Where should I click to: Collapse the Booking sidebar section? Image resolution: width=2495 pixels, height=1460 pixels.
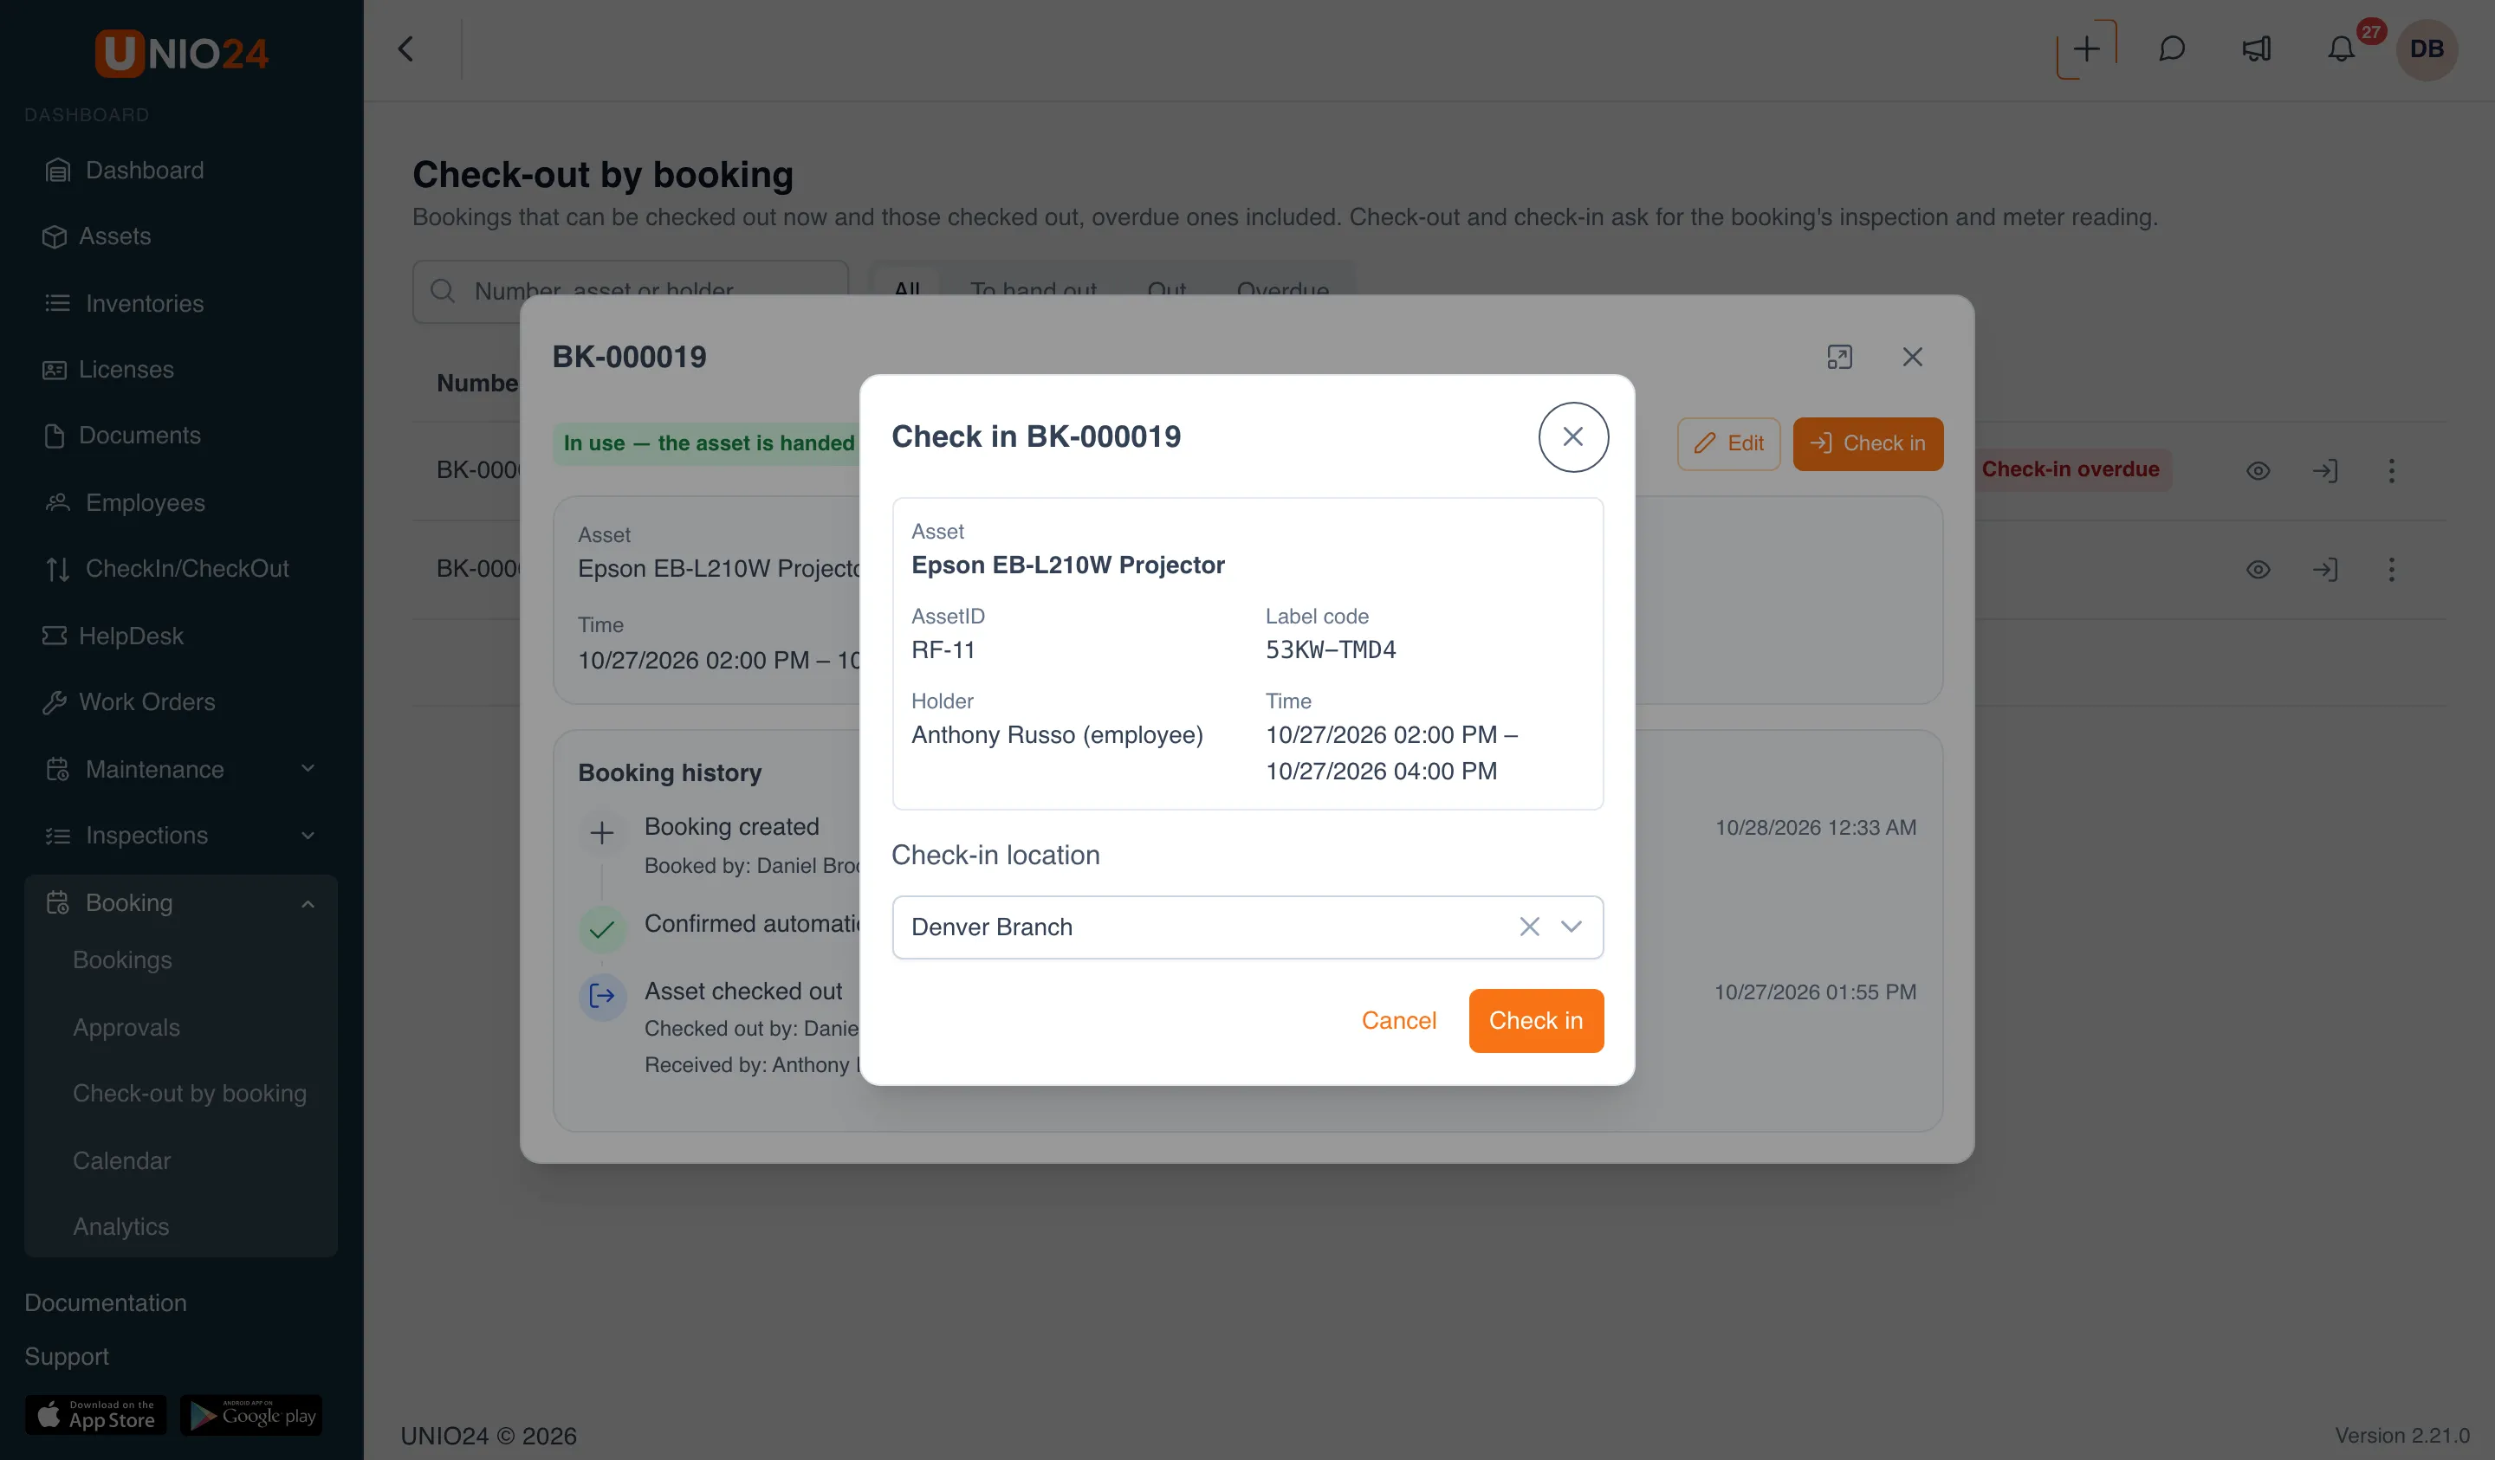click(181, 902)
